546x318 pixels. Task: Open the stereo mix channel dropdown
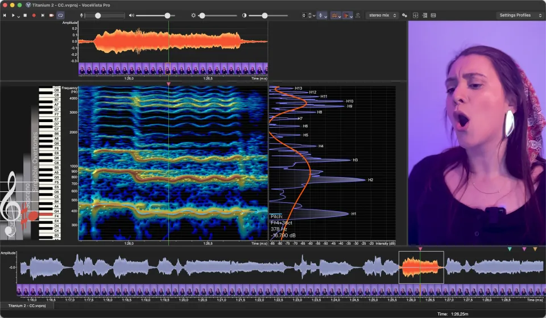382,15
